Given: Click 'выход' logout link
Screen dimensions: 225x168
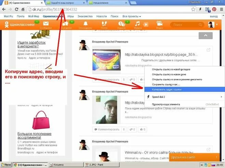Looking at the screenshot, I should point(214,16).
